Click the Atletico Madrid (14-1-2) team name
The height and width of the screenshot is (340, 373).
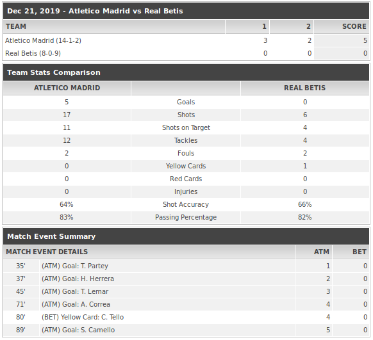click(x=43, y=40)
